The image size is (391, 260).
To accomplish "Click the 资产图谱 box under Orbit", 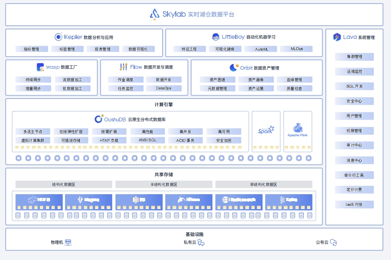I will click(218, 80).
